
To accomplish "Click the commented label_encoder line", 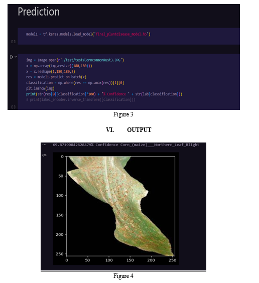I will click(81, 100).
